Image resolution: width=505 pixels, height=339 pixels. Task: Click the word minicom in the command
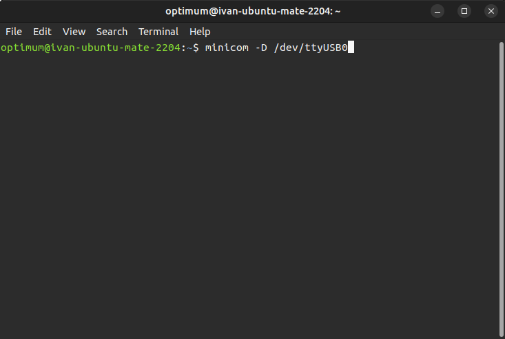point(227,48)
